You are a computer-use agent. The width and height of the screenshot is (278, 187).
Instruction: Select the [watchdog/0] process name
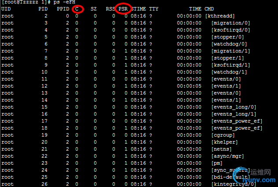229,44
